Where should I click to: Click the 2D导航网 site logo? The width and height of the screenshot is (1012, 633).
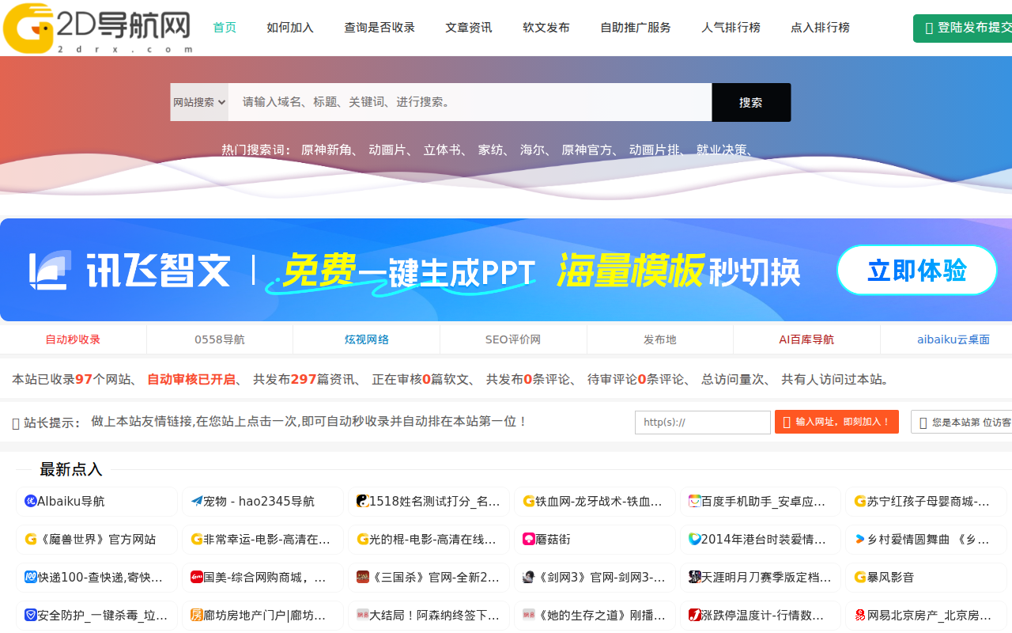(95, 28)
